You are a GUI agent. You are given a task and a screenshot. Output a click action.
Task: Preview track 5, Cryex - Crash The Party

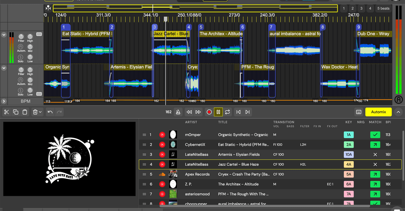click(x=162, y=174)
